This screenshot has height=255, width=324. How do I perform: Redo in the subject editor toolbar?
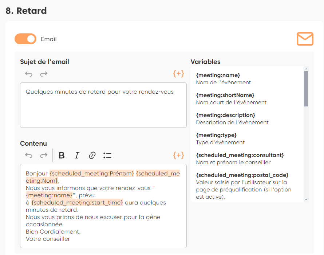[x=44, y=74]
